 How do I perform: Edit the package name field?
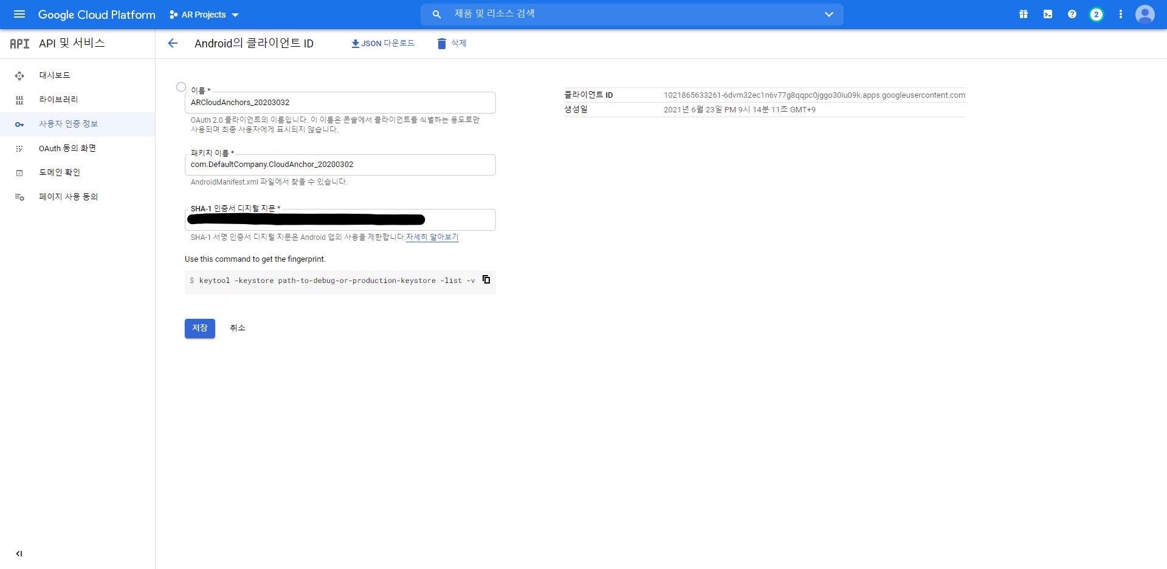[340, 165]
